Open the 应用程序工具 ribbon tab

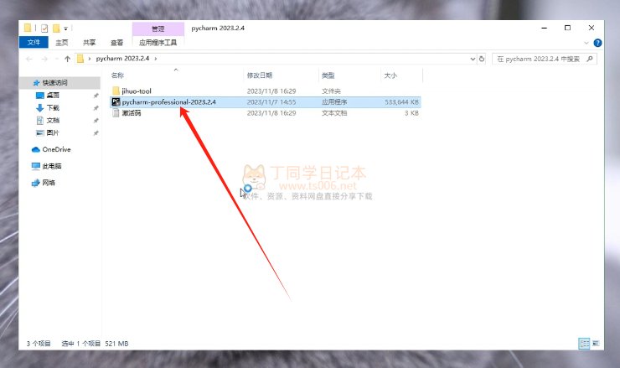[158, 43]
